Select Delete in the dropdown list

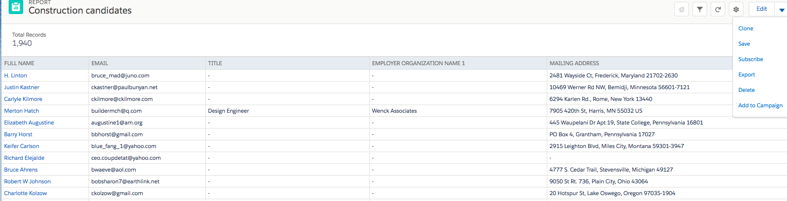point(747,90)
